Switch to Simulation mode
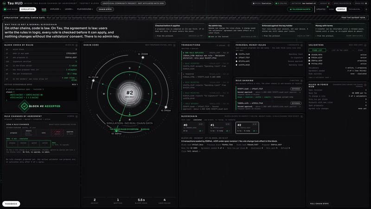The width and height of the screenshot is (371, 209). coord(28,9)
